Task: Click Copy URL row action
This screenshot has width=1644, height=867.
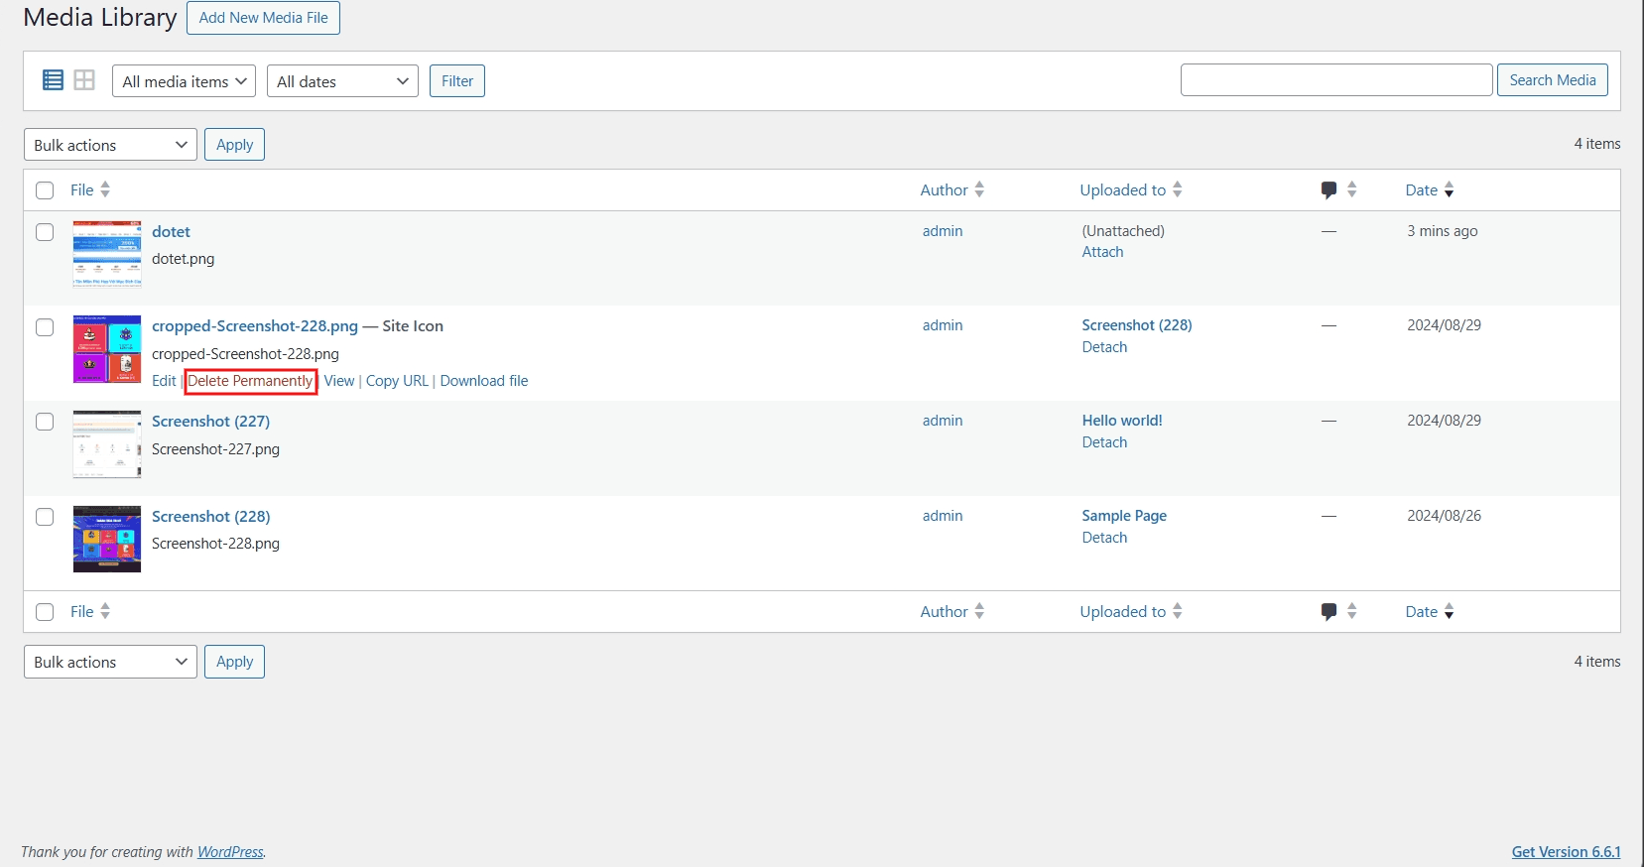Action: 397,381
